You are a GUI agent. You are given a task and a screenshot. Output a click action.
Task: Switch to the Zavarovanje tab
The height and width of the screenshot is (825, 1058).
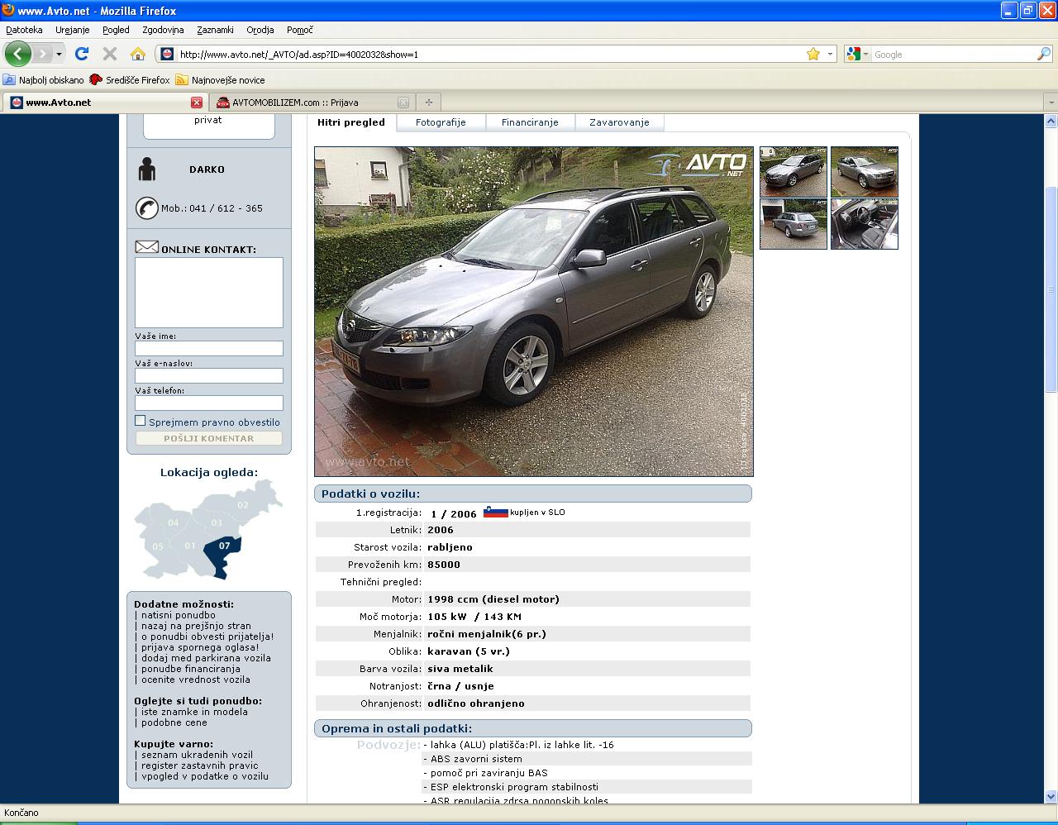coord(619,122)
